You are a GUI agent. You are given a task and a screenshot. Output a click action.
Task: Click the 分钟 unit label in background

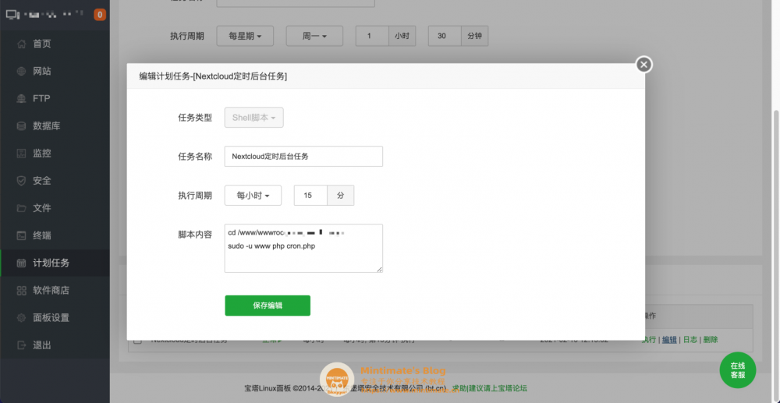475,37
